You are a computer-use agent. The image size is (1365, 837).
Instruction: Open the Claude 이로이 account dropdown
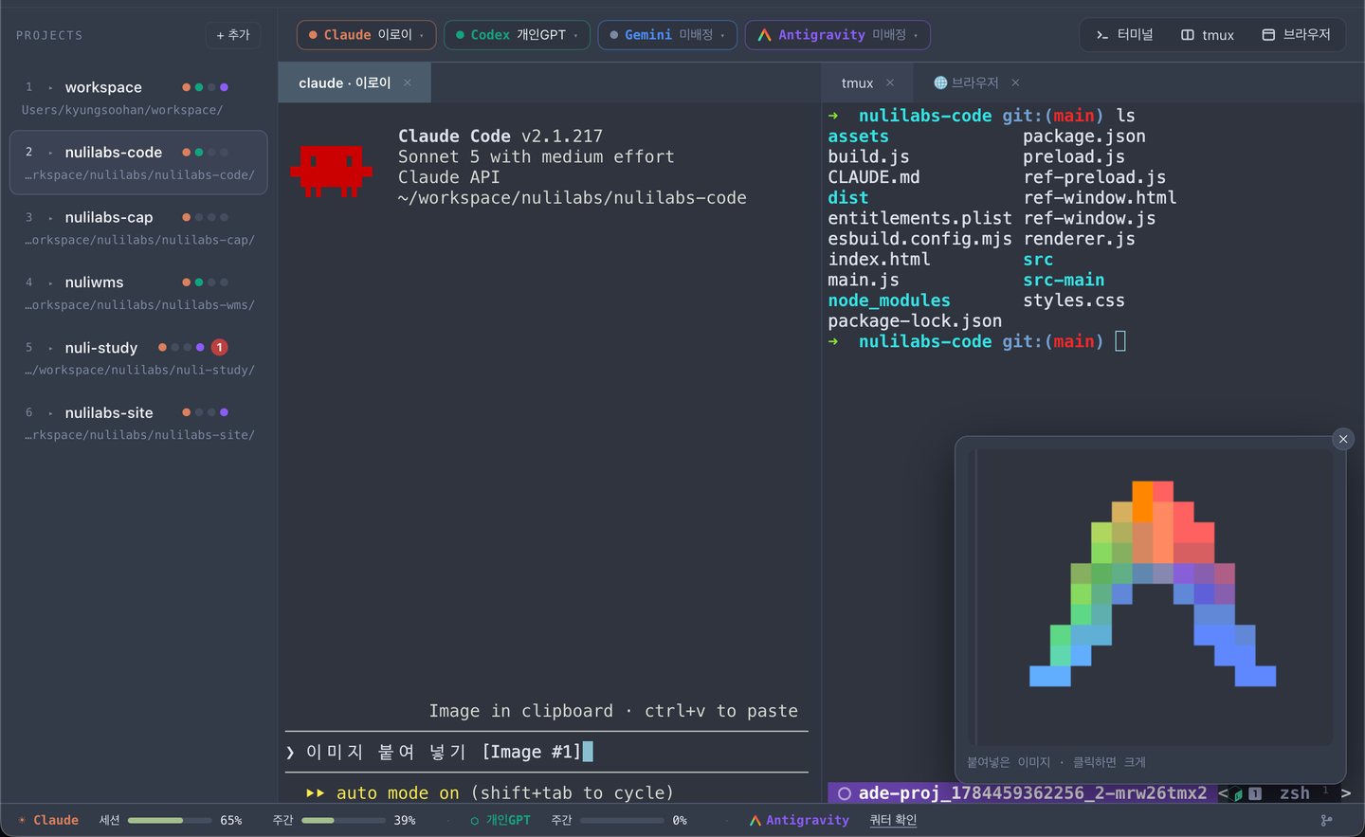point(366,35)
